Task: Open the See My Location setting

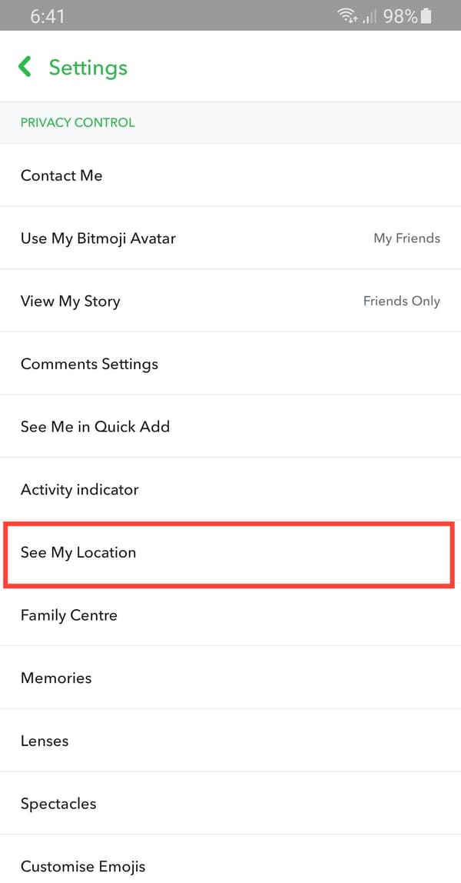Action: click(79, 552)
